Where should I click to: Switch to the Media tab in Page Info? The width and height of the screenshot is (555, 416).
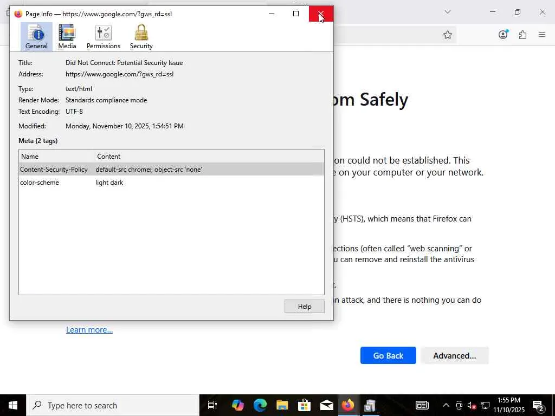click(x=67, y=37)
